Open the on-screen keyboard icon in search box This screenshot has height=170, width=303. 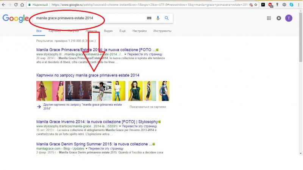pos(149,18)
